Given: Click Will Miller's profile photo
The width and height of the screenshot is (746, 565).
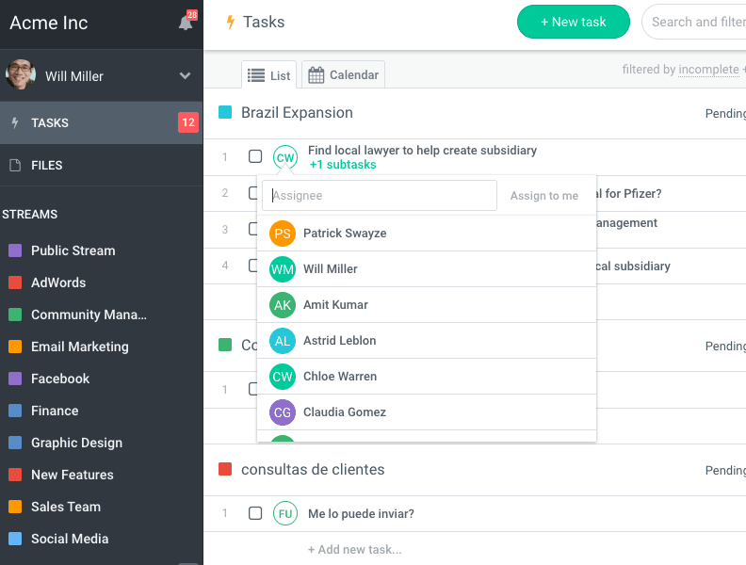Looking at the screenshot, I should [21, 75].
